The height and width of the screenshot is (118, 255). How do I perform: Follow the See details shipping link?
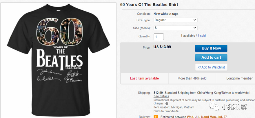pos(161,96)
